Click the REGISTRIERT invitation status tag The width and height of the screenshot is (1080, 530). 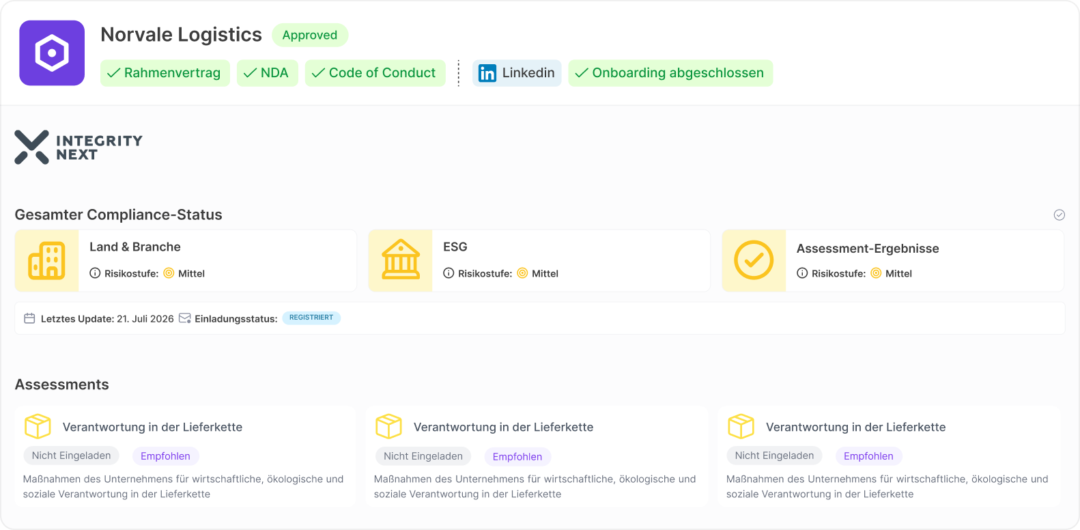point(311,318)
